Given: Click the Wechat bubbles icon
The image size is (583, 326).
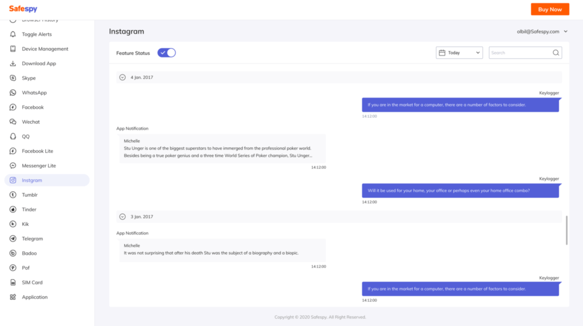Looking at the screenshot, I should pyautogui.click(x=13, y=122).
